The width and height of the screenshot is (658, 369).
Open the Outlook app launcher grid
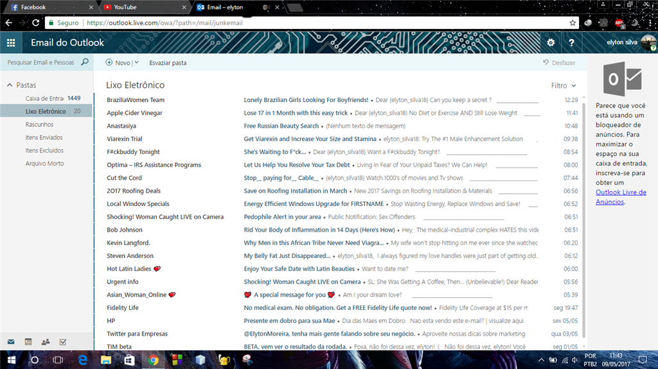(11, 43)
